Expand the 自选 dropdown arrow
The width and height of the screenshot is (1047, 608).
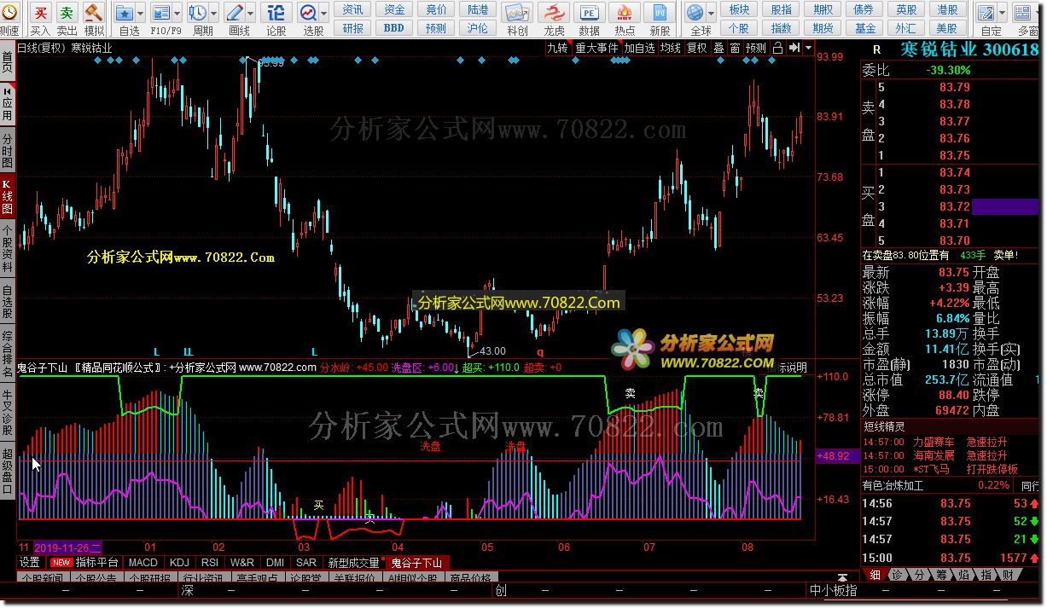tap(140, 14)
